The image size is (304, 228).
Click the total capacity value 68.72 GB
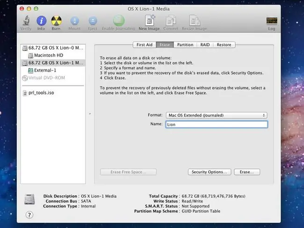213,196
